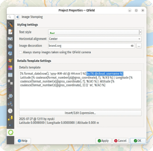
Task: Open the Colors tab with palette icon
Action: 10,67
